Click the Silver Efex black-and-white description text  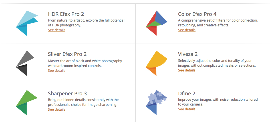pos(85,63)
